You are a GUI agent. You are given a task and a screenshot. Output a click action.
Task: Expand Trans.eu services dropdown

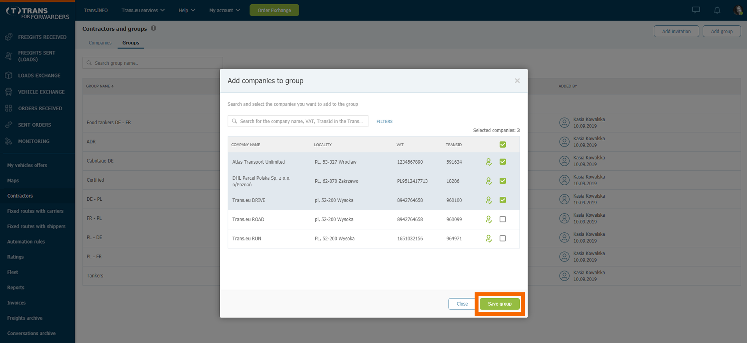point(143,10)
